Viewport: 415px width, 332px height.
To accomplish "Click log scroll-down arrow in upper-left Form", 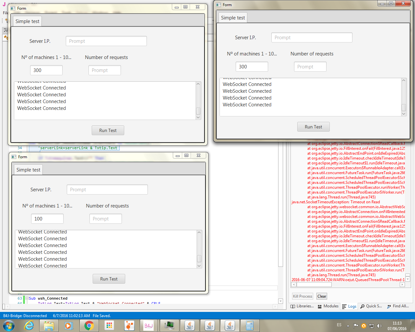I will tap(198, 117).
